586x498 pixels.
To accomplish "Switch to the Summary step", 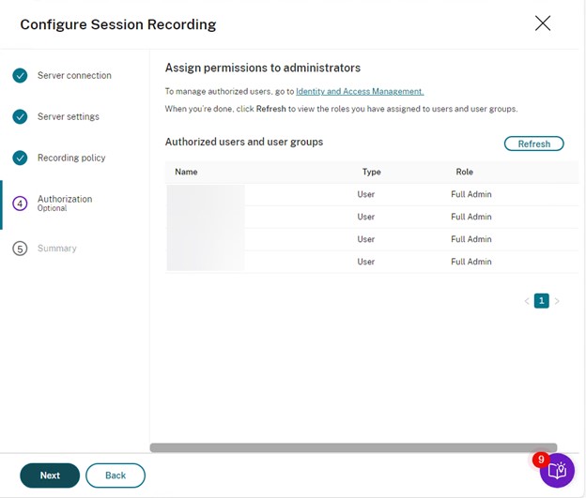I will coord(57,249).
